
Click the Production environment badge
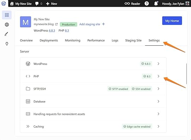[69, 24]
